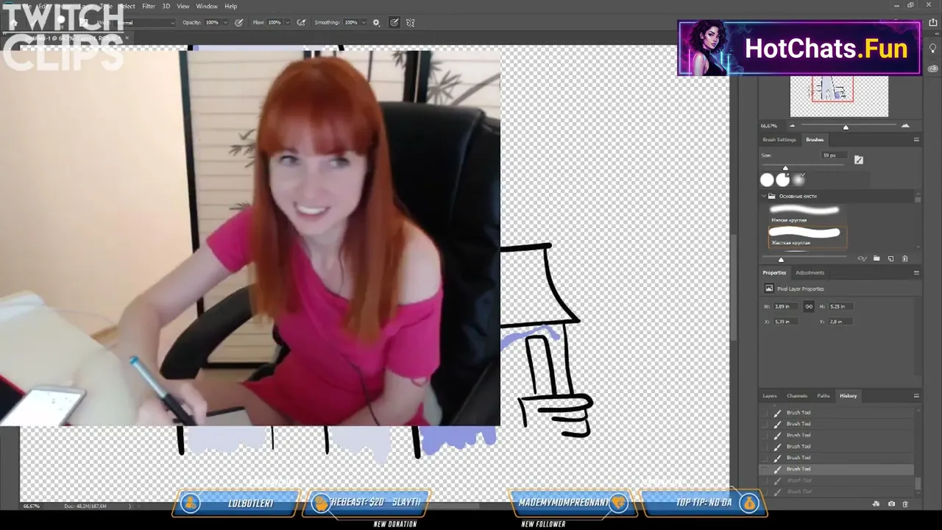This screenshot has height=530, width=942.
Task: Open the Flow slider dropdown arrow
Action: [x=287, y=23]
